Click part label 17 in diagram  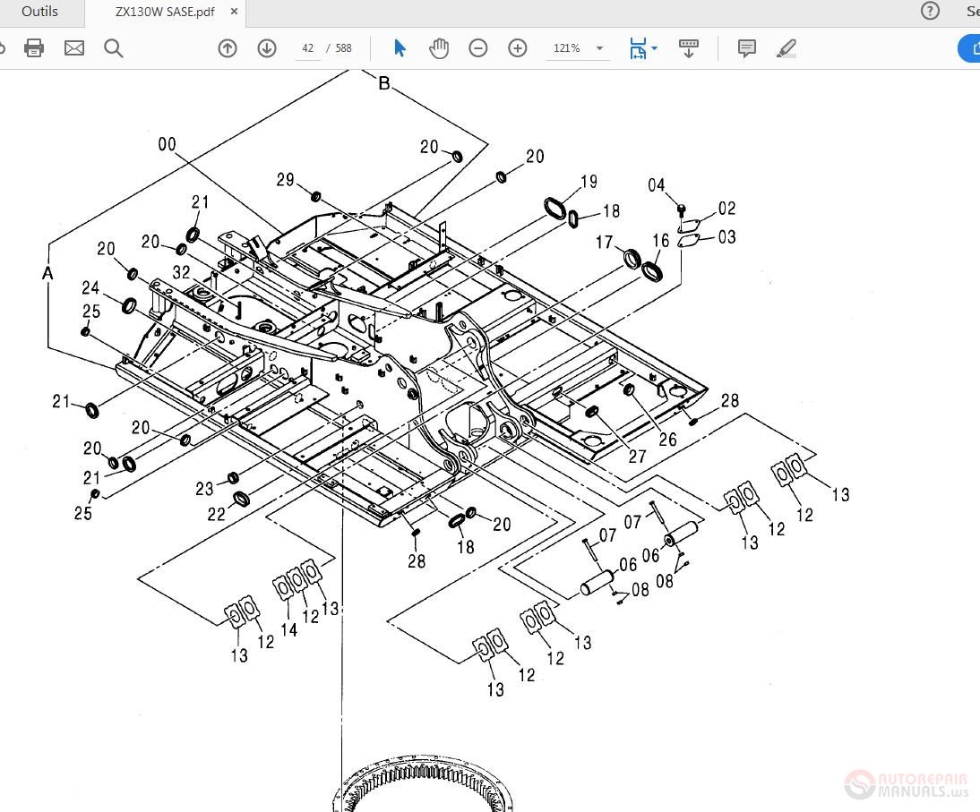point(605,243)
